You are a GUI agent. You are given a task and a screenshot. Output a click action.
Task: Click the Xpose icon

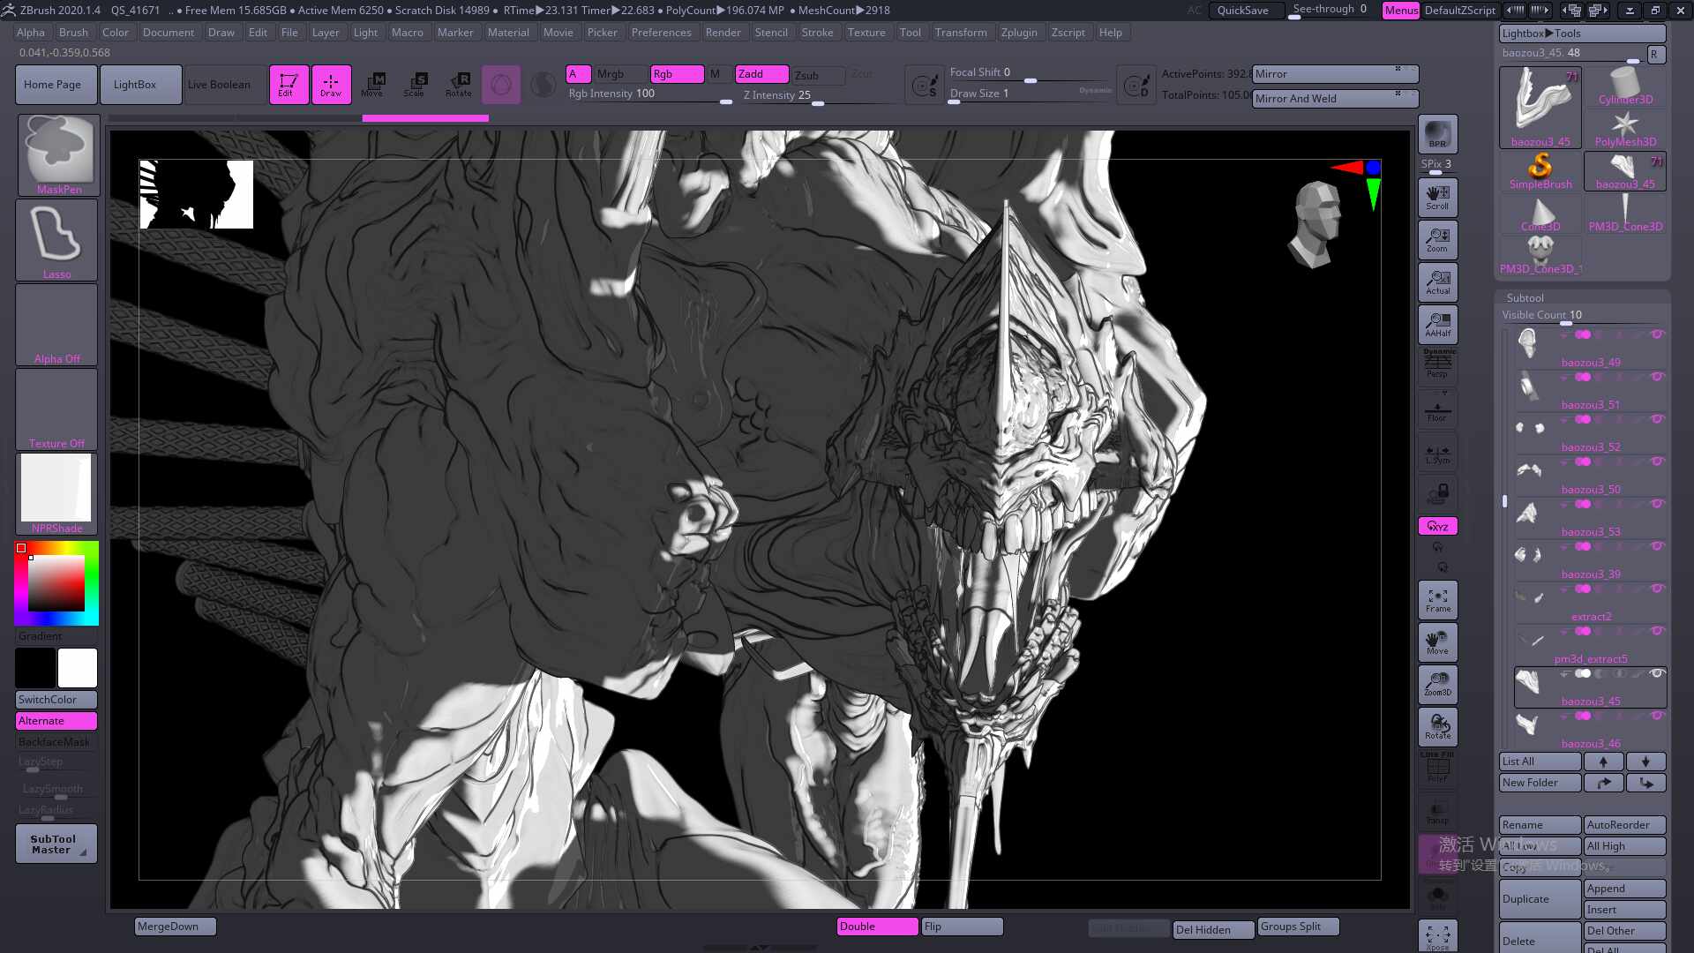pos(1437,936)
